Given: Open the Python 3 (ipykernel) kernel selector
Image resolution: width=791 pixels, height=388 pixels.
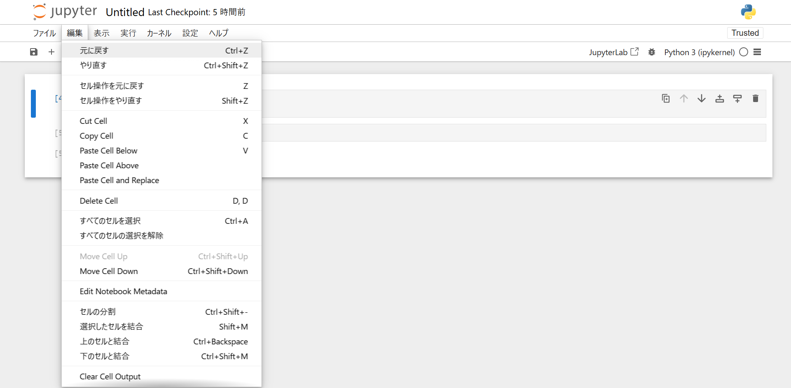Looking at the screenshot, I should coord(699,52).
